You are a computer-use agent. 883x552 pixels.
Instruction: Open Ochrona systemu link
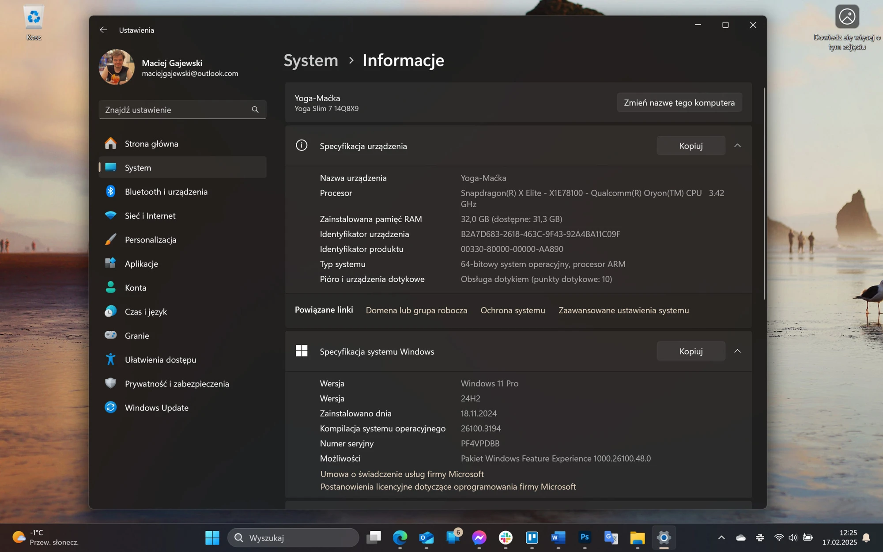coord(513,310)
